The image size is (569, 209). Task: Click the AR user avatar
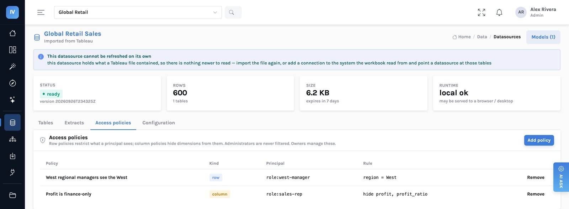(521, 12)
